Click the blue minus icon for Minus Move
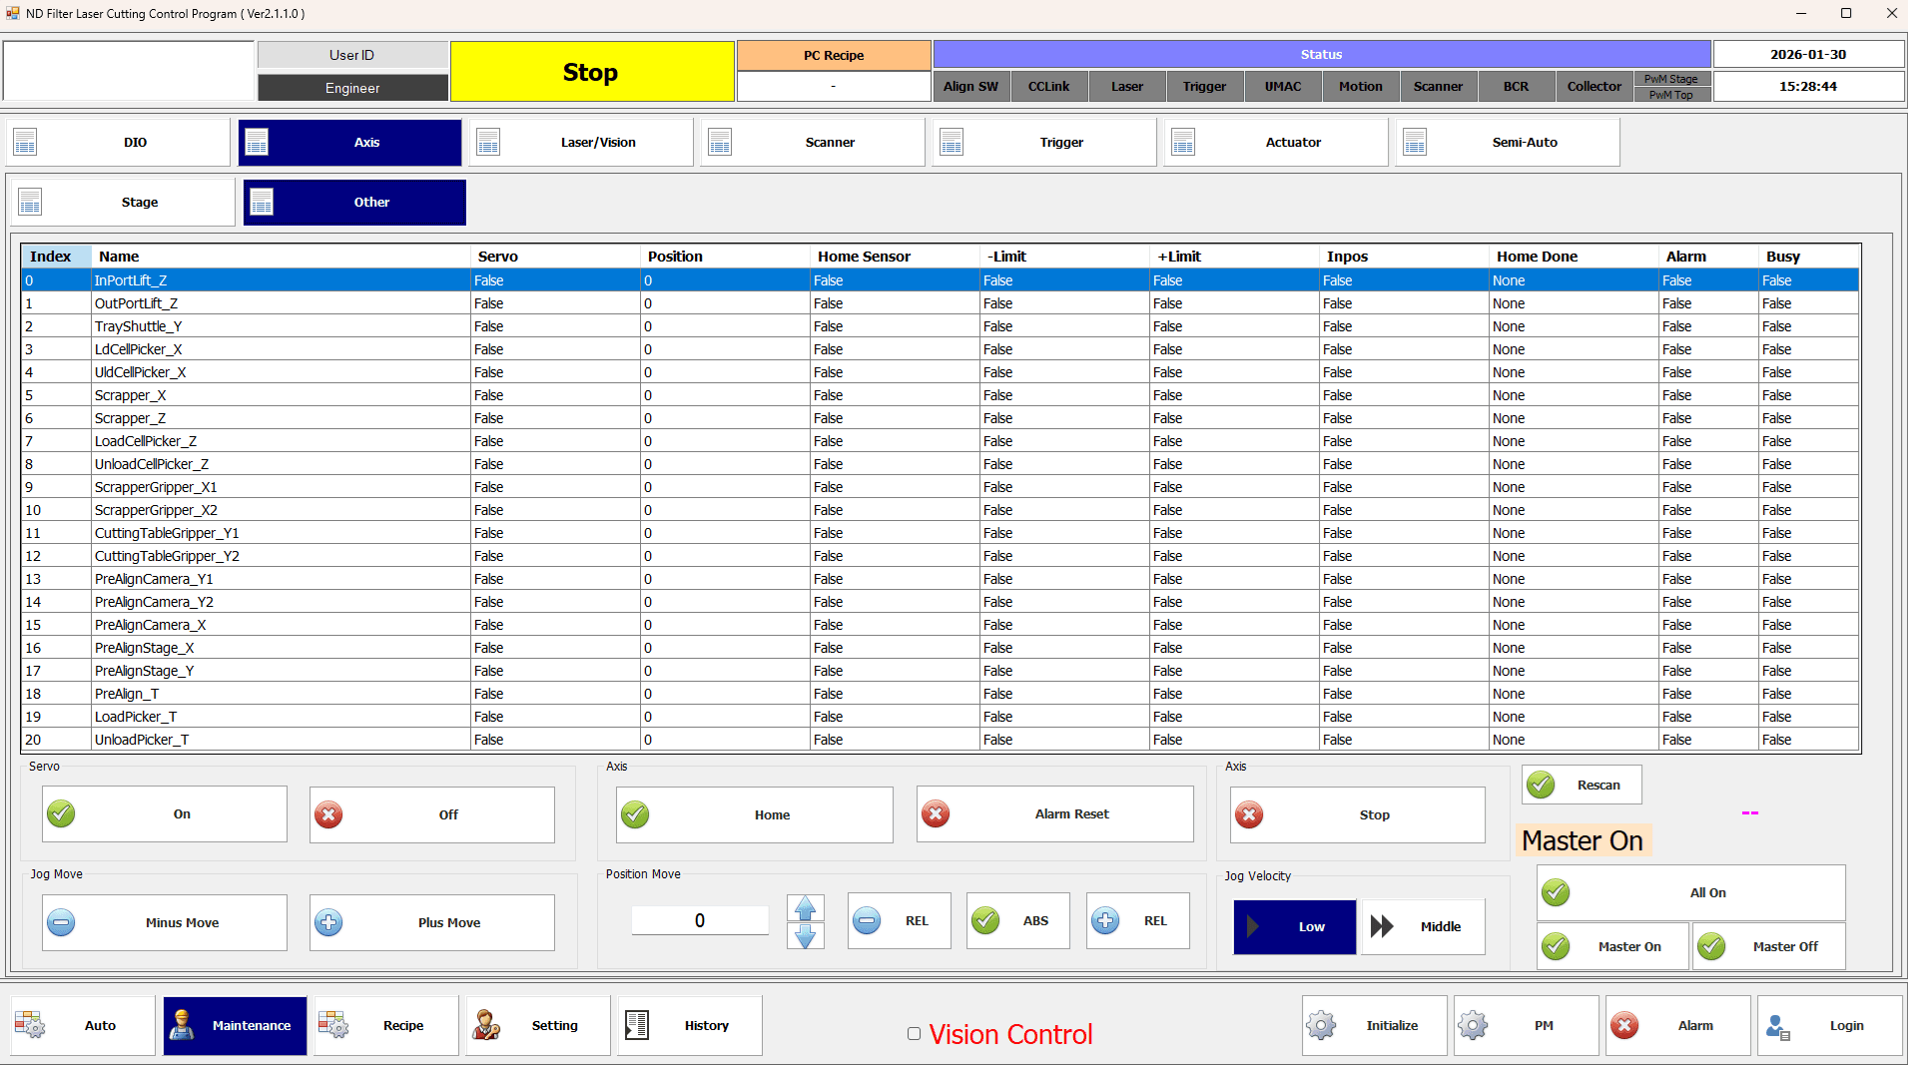1908x1065 pixels. pyautogui.click(x=62, y=922)
